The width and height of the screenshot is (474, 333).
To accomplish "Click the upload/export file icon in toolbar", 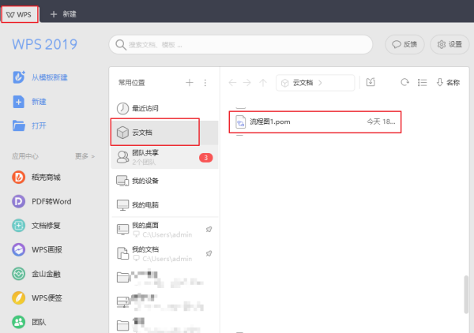I will (x=371, y=82).
